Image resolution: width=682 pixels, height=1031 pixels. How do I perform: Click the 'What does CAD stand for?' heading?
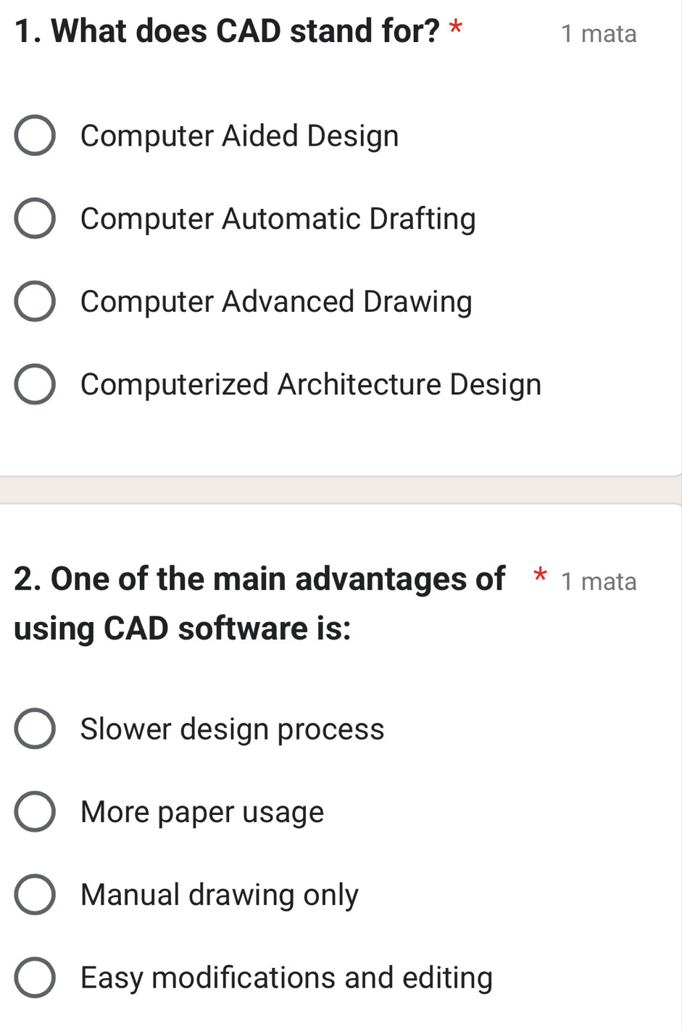tap(227, 31)
